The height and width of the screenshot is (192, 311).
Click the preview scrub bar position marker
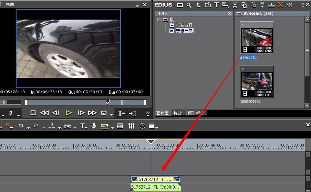coord(107,102)
